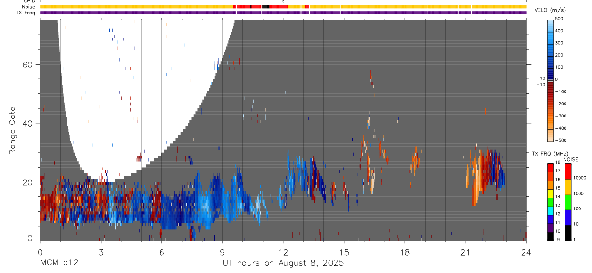Click the 'TX Freq' row label
This screenshot has height=273, width=592.
[x=27, y=13]
